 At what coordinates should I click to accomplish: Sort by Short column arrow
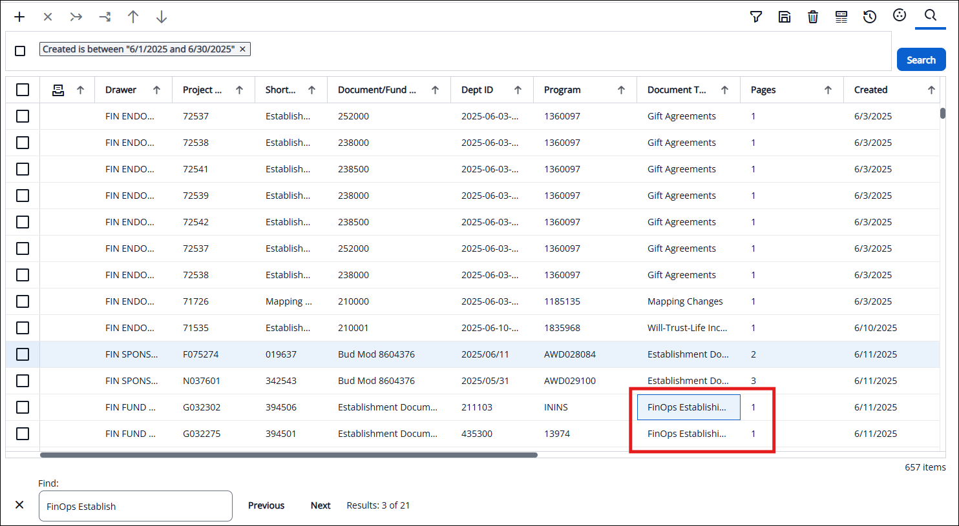(x=311, y=90)
